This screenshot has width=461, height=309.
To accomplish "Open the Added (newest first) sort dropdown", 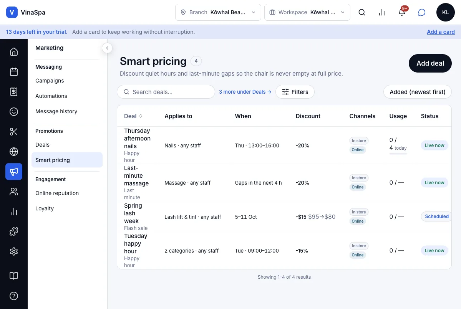I will (x=418, y=92).
